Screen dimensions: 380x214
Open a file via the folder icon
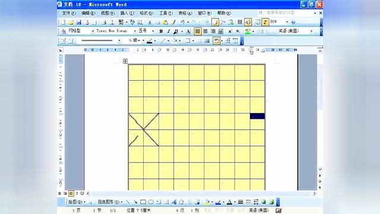(x=71, y=23)
